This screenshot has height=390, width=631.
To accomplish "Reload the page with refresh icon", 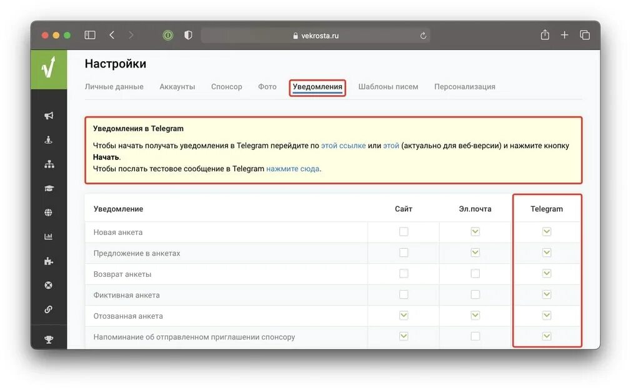I will tap(424, 36).
